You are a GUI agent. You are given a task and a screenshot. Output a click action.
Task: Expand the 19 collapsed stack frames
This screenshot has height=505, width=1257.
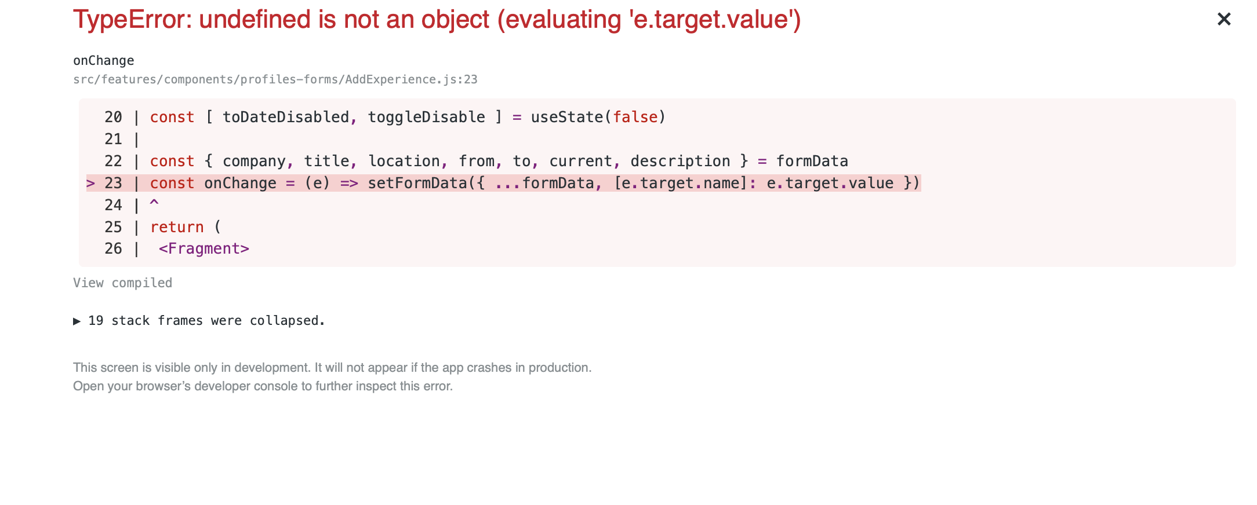click(206, 320)
